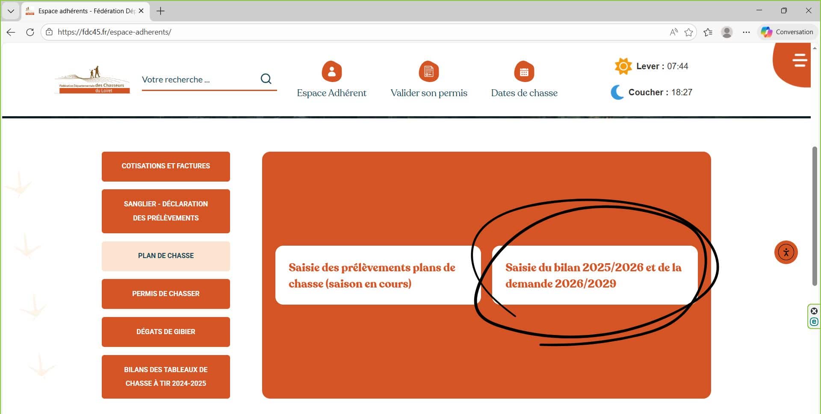The width and height of the screenshot is (821, 414).
Task: Click the Espace Adhérent person icon
Action: point(331,71)
